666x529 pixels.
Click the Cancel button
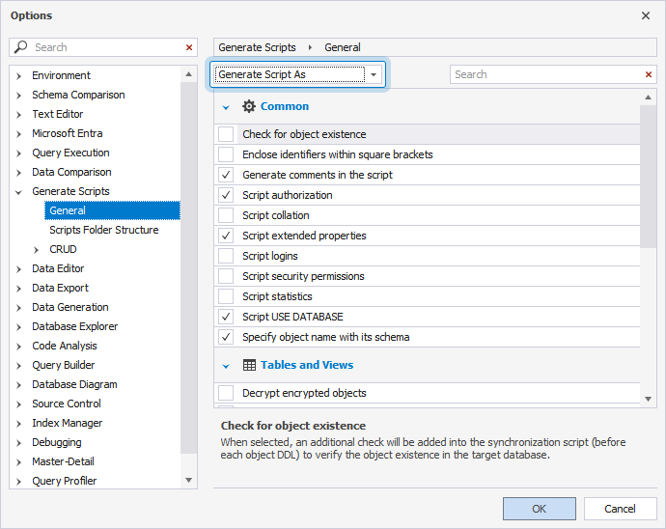click(620, 509)
